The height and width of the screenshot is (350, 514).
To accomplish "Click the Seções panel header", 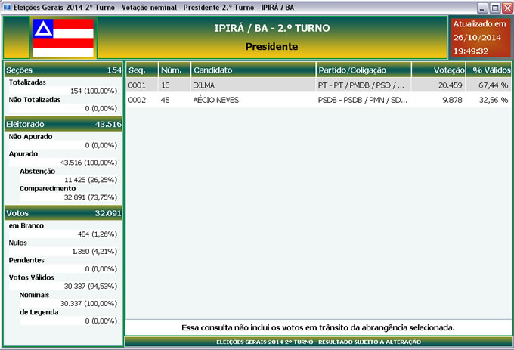I will (x=63, y=70).
